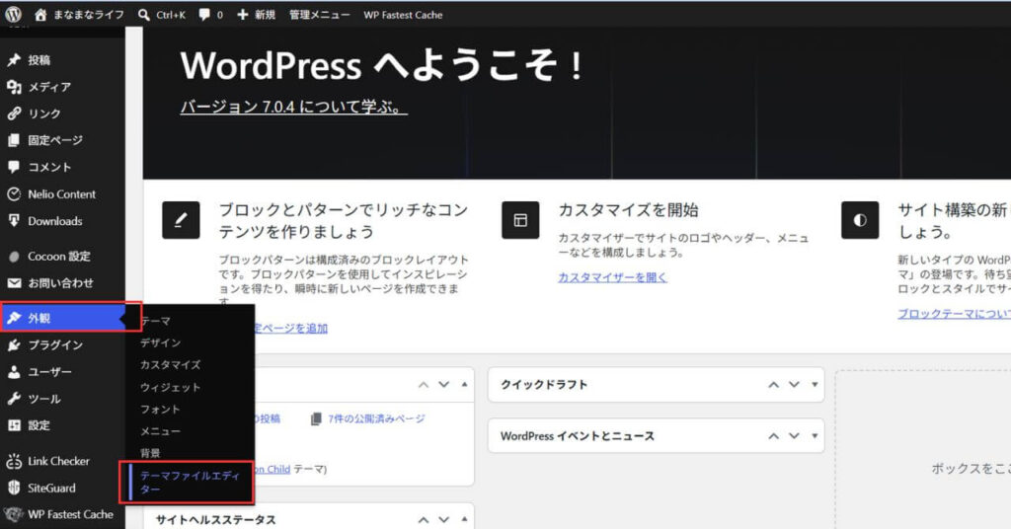
Task: Click the Child theme link
Action: pyautogui.click(x=272, y=469)
